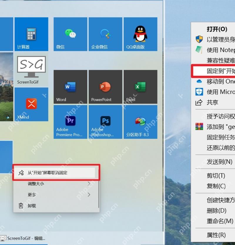Launch the 分区助手 8.3 tile
This screenshot has height=245, width=235.
point(140,122)
